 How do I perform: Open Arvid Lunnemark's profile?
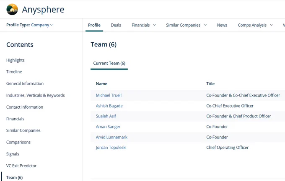[111, 137]
